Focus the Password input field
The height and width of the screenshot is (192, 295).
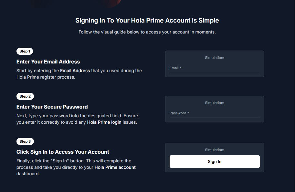215,113
